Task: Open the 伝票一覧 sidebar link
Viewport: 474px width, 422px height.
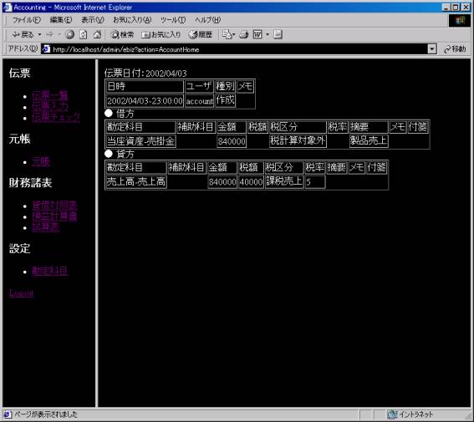Action: pos(50,96)
